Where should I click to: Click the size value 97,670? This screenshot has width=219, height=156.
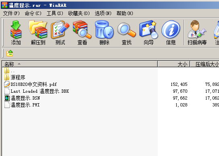point(180,91)
